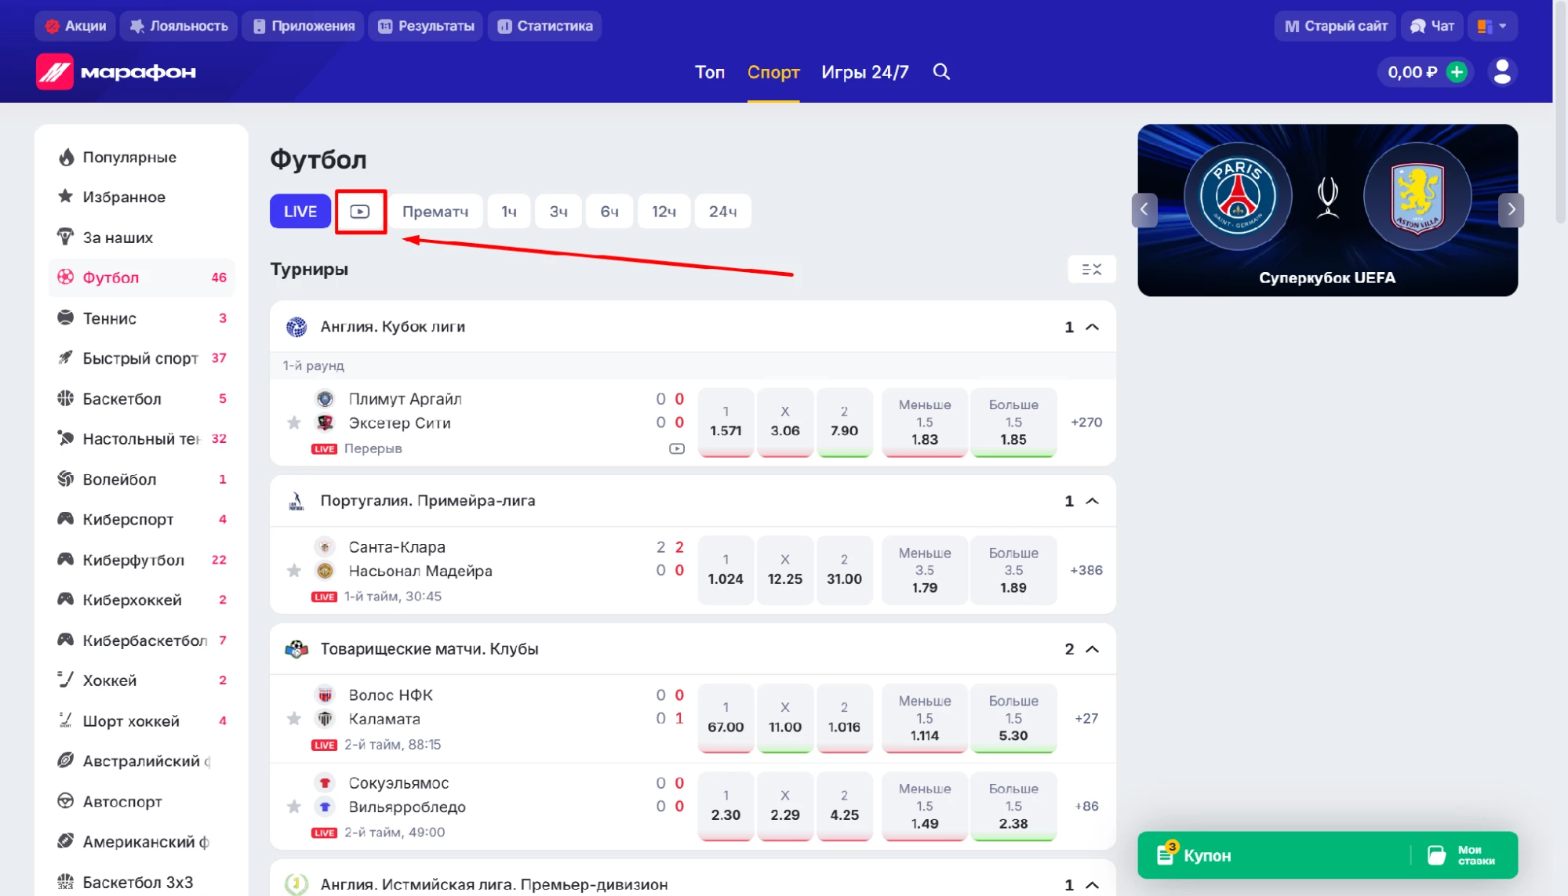The image size is (1568, 896).
Task: Favorite the Плимут Аргайл match star
Action: [x=294, y=423]
